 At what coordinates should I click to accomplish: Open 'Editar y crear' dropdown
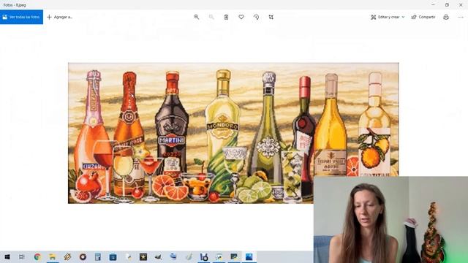click(388, 17)
